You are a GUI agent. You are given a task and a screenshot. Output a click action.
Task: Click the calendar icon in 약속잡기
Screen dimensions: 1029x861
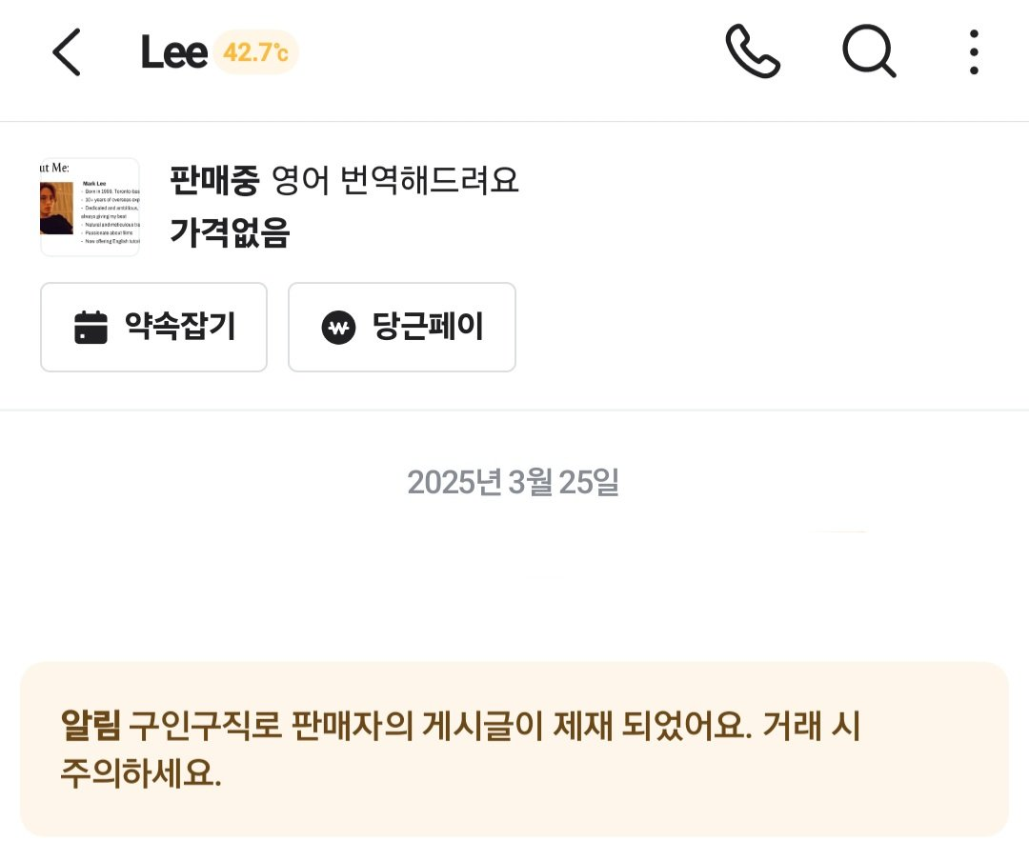tap(91, 328)
